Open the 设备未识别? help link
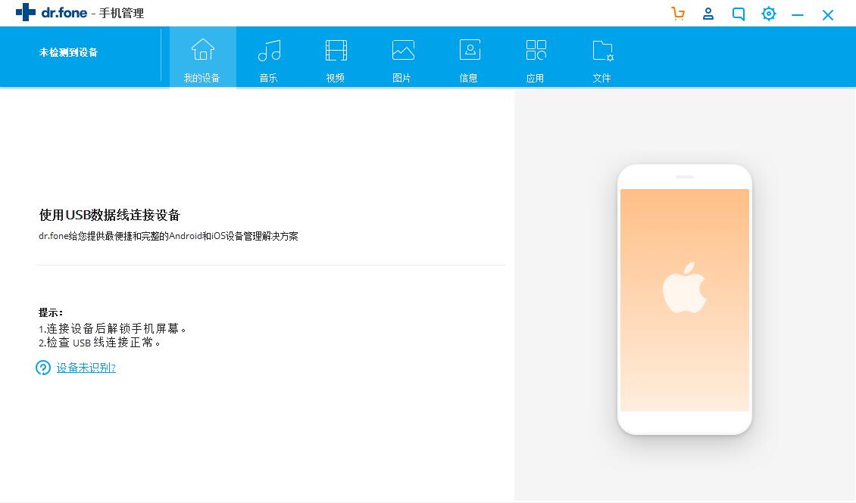The image size is (856, 503). (86, 368)
